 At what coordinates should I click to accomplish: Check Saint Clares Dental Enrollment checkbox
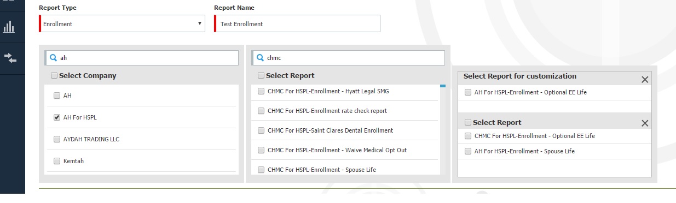pyautogui.click(x=261, y=130)
